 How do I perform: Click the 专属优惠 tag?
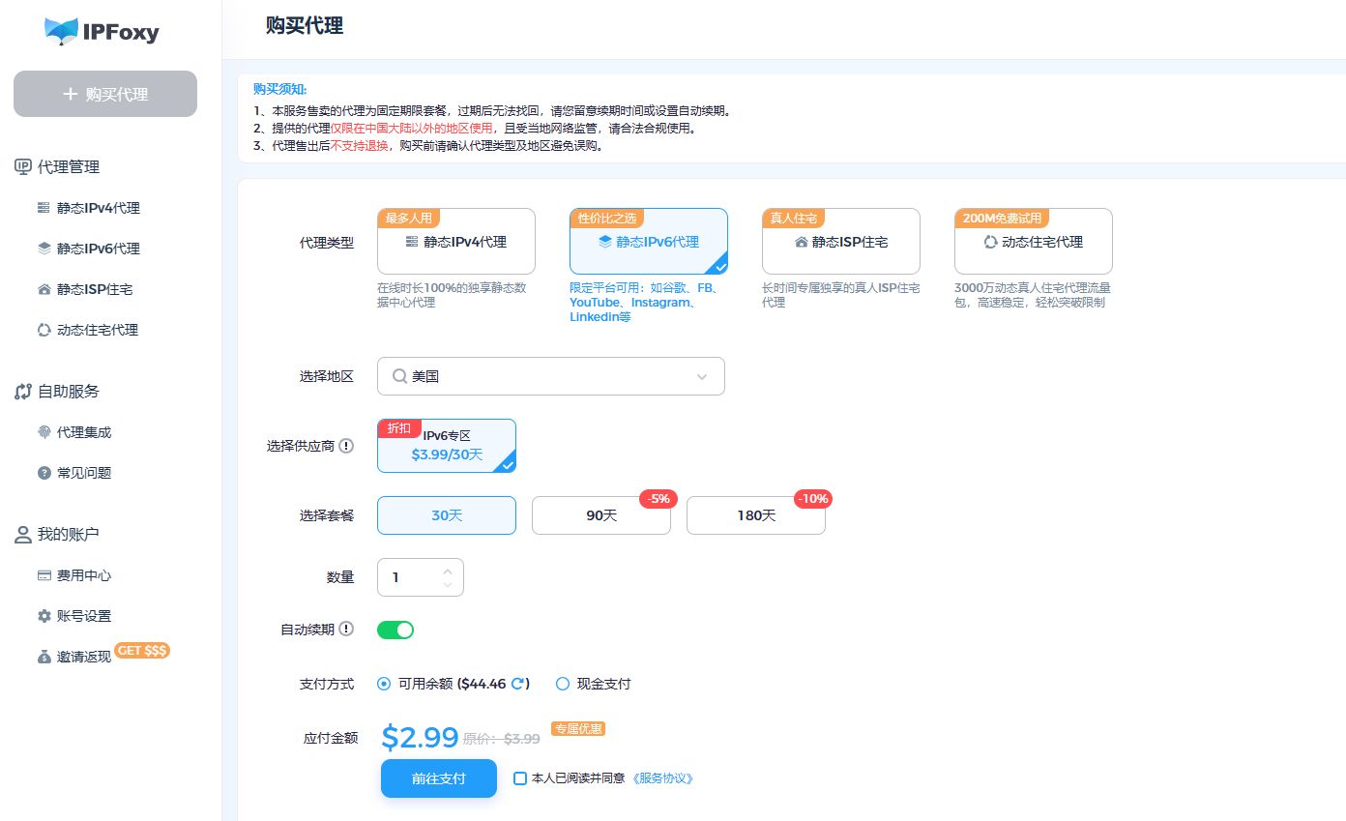pos(578,729)
